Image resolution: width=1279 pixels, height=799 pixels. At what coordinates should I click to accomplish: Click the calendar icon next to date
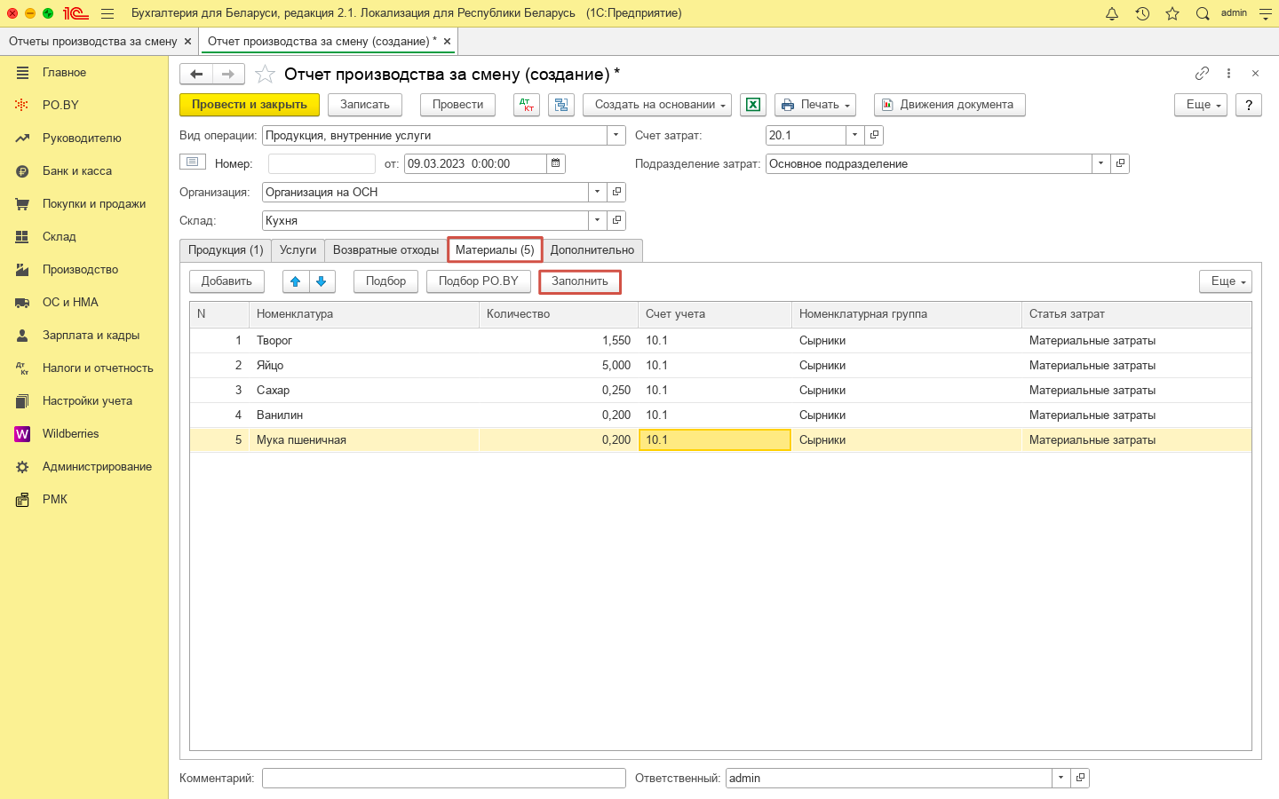pyautogui.click(x=556, y=164)
